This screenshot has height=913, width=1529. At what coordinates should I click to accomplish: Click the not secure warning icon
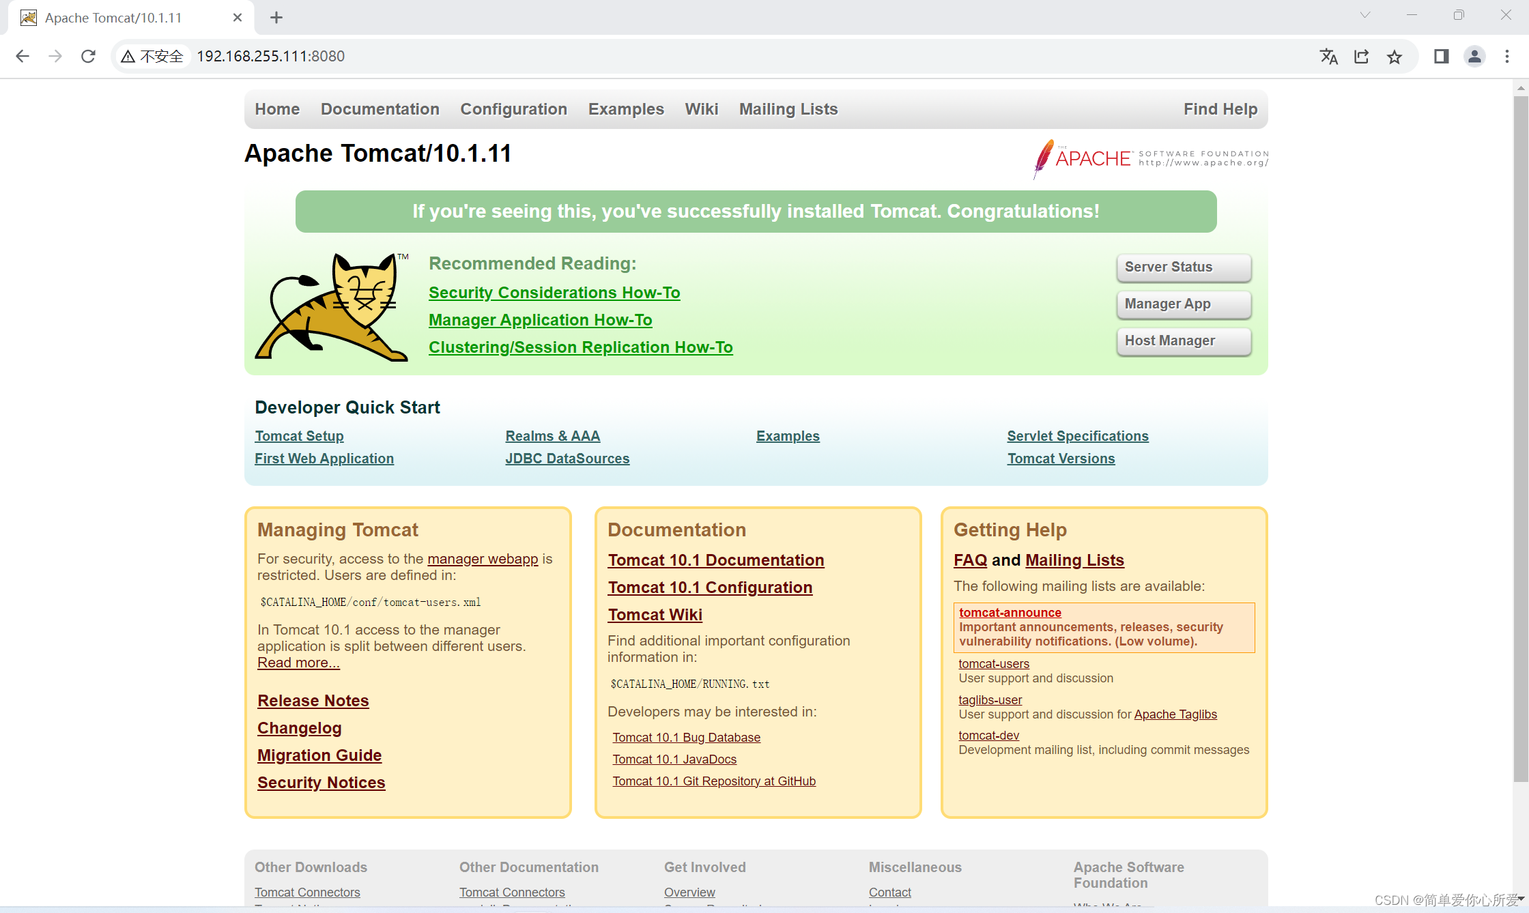point(128,57)
